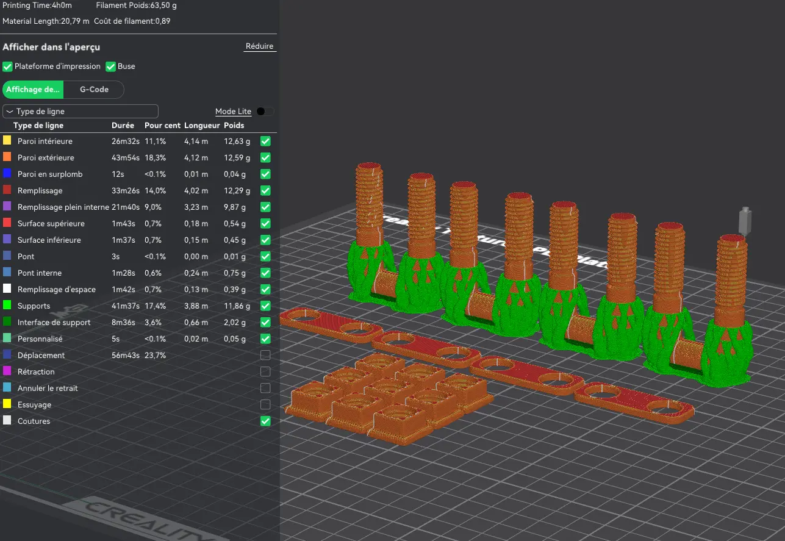Hide Supports in the preview
This screenshot has height=541, width=785.
coord(265,306)
